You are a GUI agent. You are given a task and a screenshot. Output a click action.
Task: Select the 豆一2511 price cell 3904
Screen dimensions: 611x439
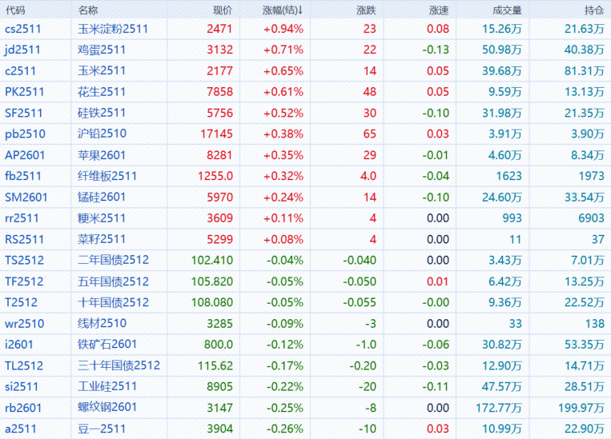coord(219,429)
